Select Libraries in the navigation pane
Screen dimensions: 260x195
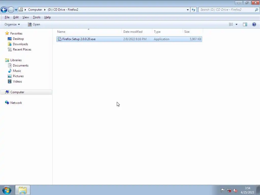(16, 60)
